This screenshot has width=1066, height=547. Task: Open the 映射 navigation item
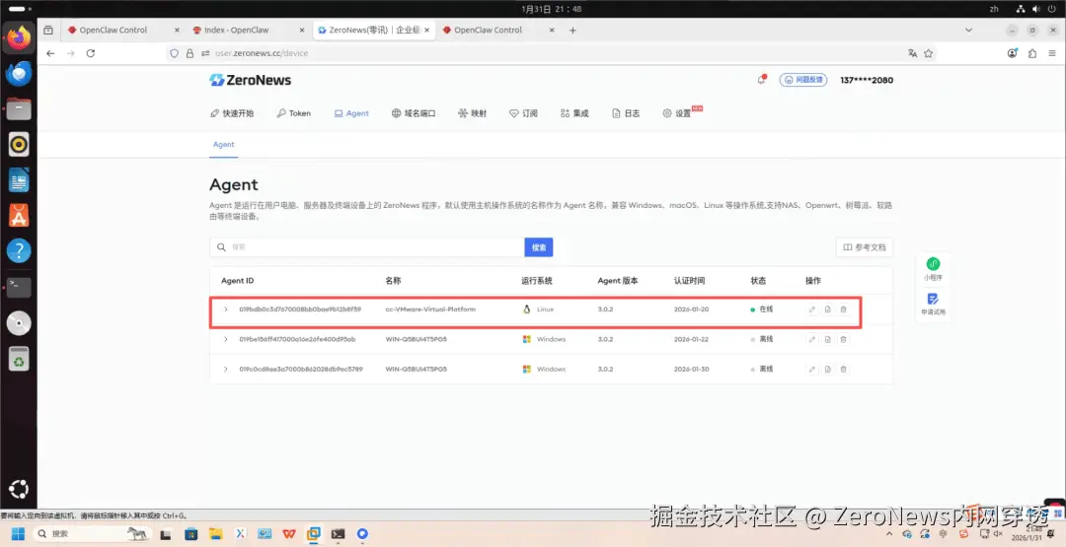[473, 113]
